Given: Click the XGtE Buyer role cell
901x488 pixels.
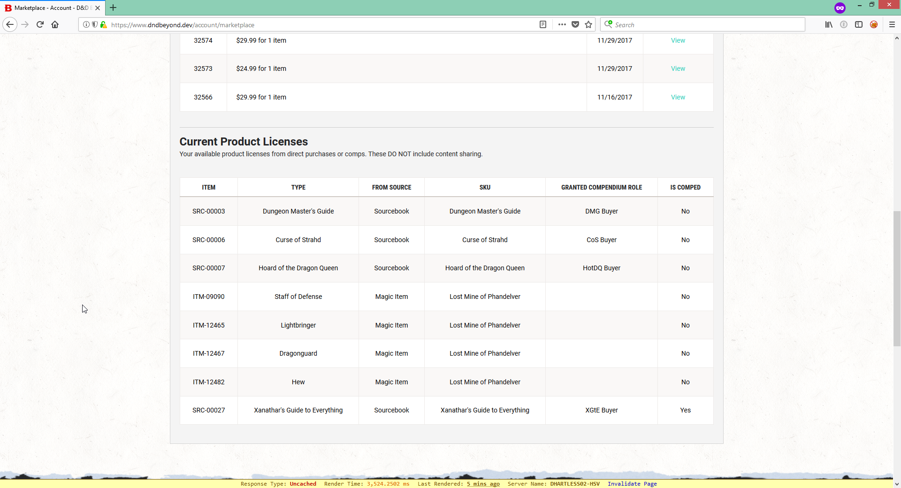Looking at the screenshot, I should click(x=601, y=410).
